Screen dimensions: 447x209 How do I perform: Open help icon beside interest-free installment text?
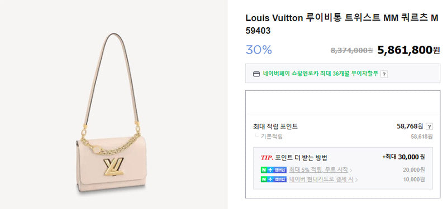[384, 74]
